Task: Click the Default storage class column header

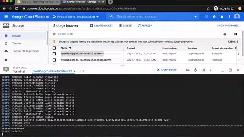Action: coord(222,48)
